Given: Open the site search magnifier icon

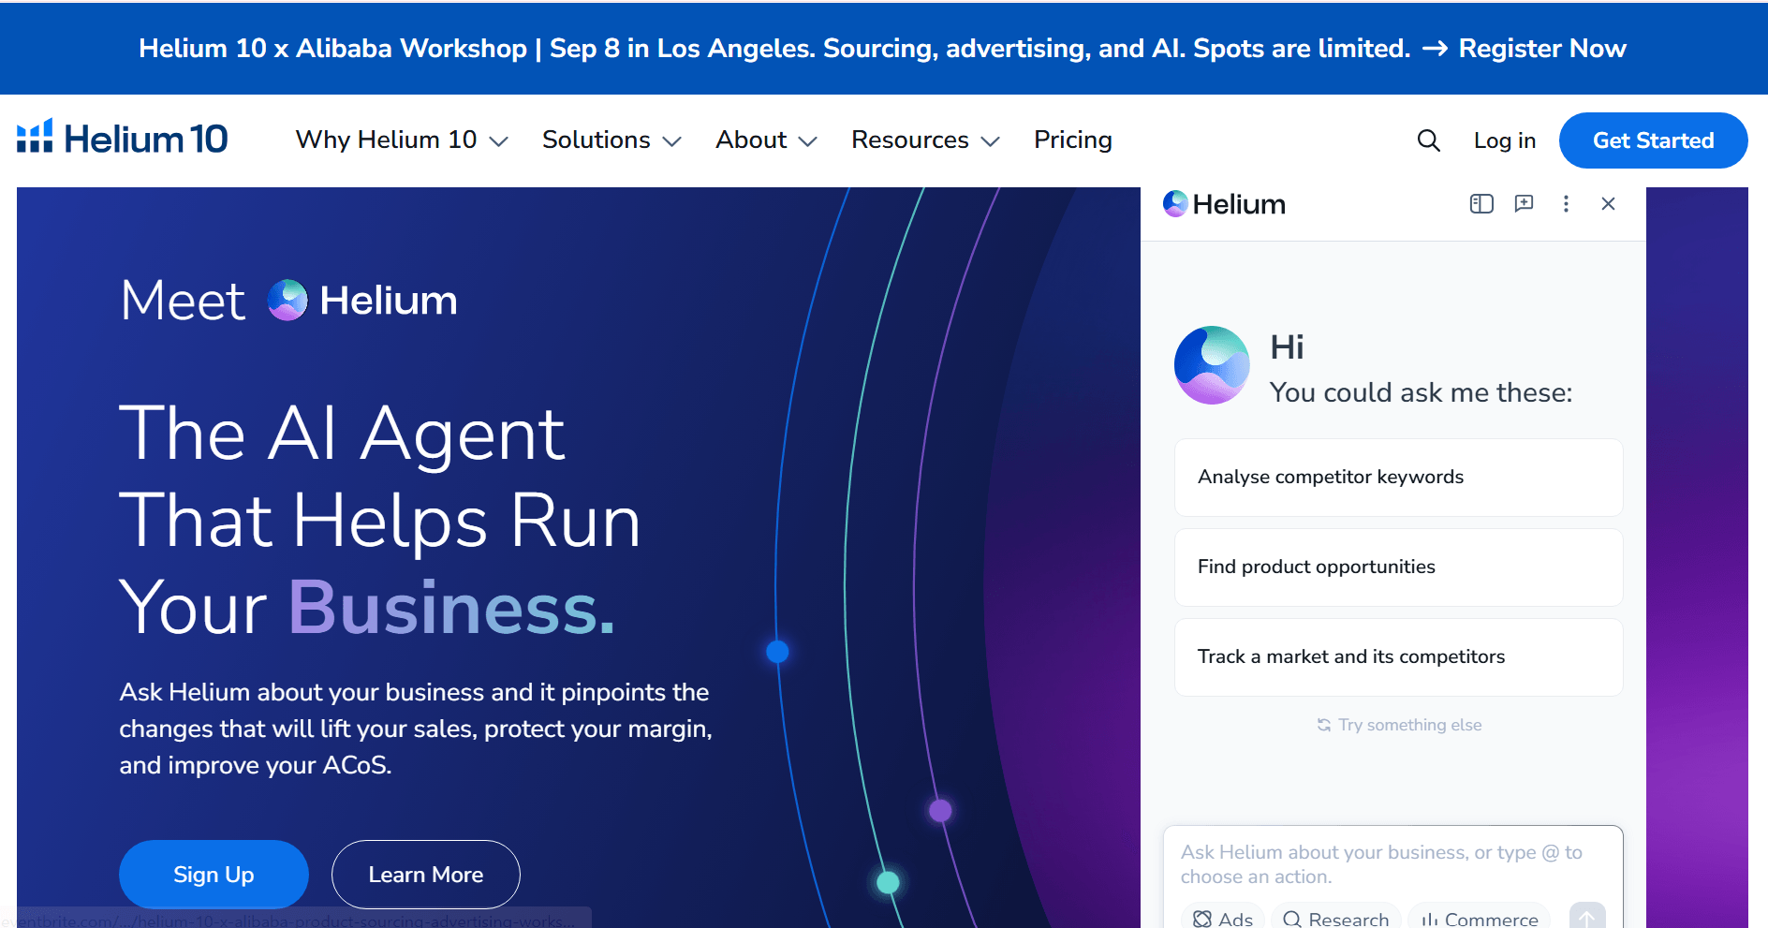Looking at the screenshot, I should [x=1428, y=140].
